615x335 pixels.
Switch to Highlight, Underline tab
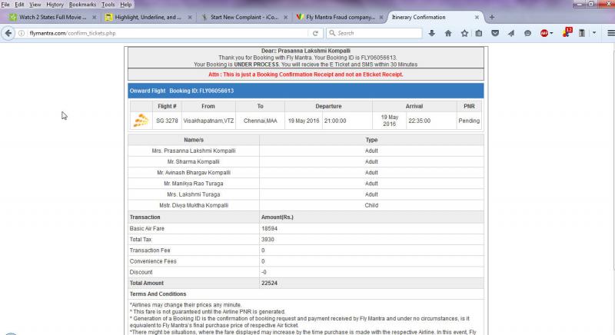tap(148, 17)
